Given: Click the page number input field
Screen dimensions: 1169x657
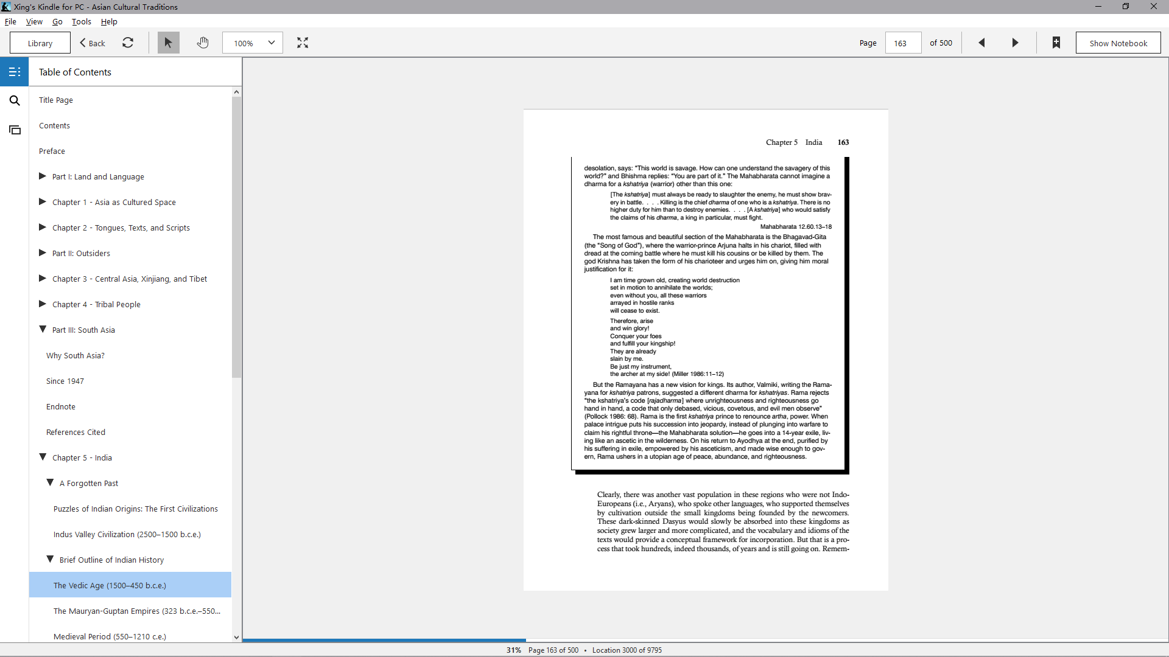Looking at the screenshot, I should point(903,43).
